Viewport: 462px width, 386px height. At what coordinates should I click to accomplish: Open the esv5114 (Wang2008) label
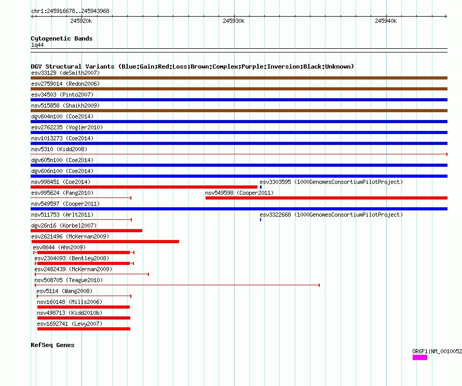64,291
